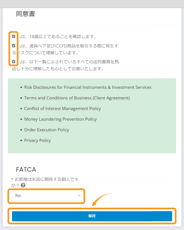Click the 18歳以上であることを確認します label text

click(57, 37)
